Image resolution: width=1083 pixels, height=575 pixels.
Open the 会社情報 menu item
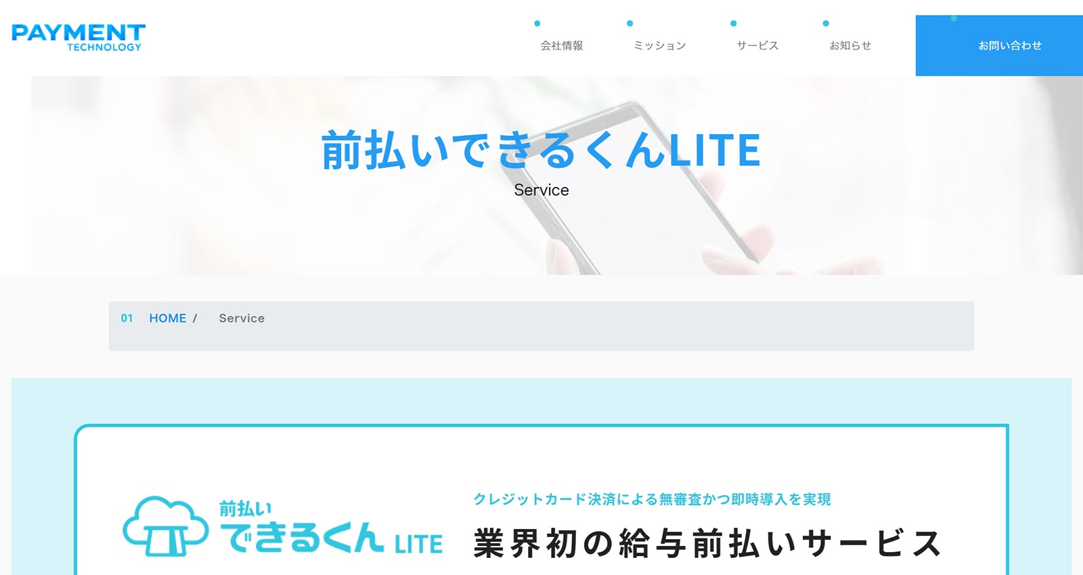tap(561, 45)
